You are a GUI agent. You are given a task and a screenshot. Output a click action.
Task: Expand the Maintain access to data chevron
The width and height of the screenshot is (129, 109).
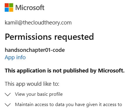pos(8,105)
